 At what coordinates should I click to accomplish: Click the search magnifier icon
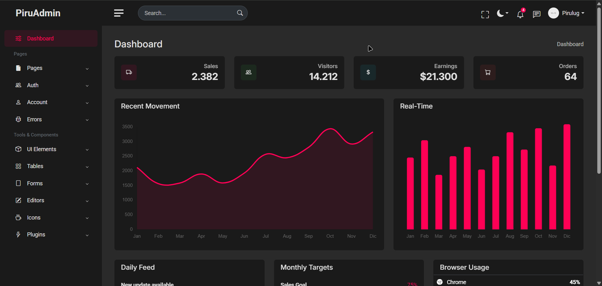click(x=240, y=13)
